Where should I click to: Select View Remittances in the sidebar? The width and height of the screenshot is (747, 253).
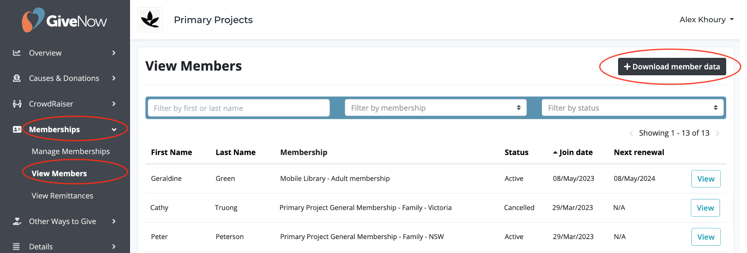[x=62, y=196]
